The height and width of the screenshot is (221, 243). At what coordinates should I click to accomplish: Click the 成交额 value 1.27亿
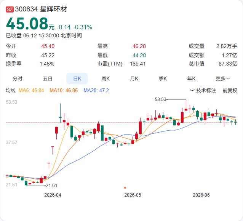coord(229,55)
